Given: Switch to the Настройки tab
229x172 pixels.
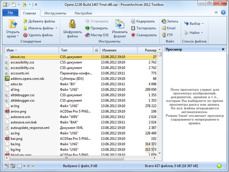Looking at the screenshot, I should [83, 13].
